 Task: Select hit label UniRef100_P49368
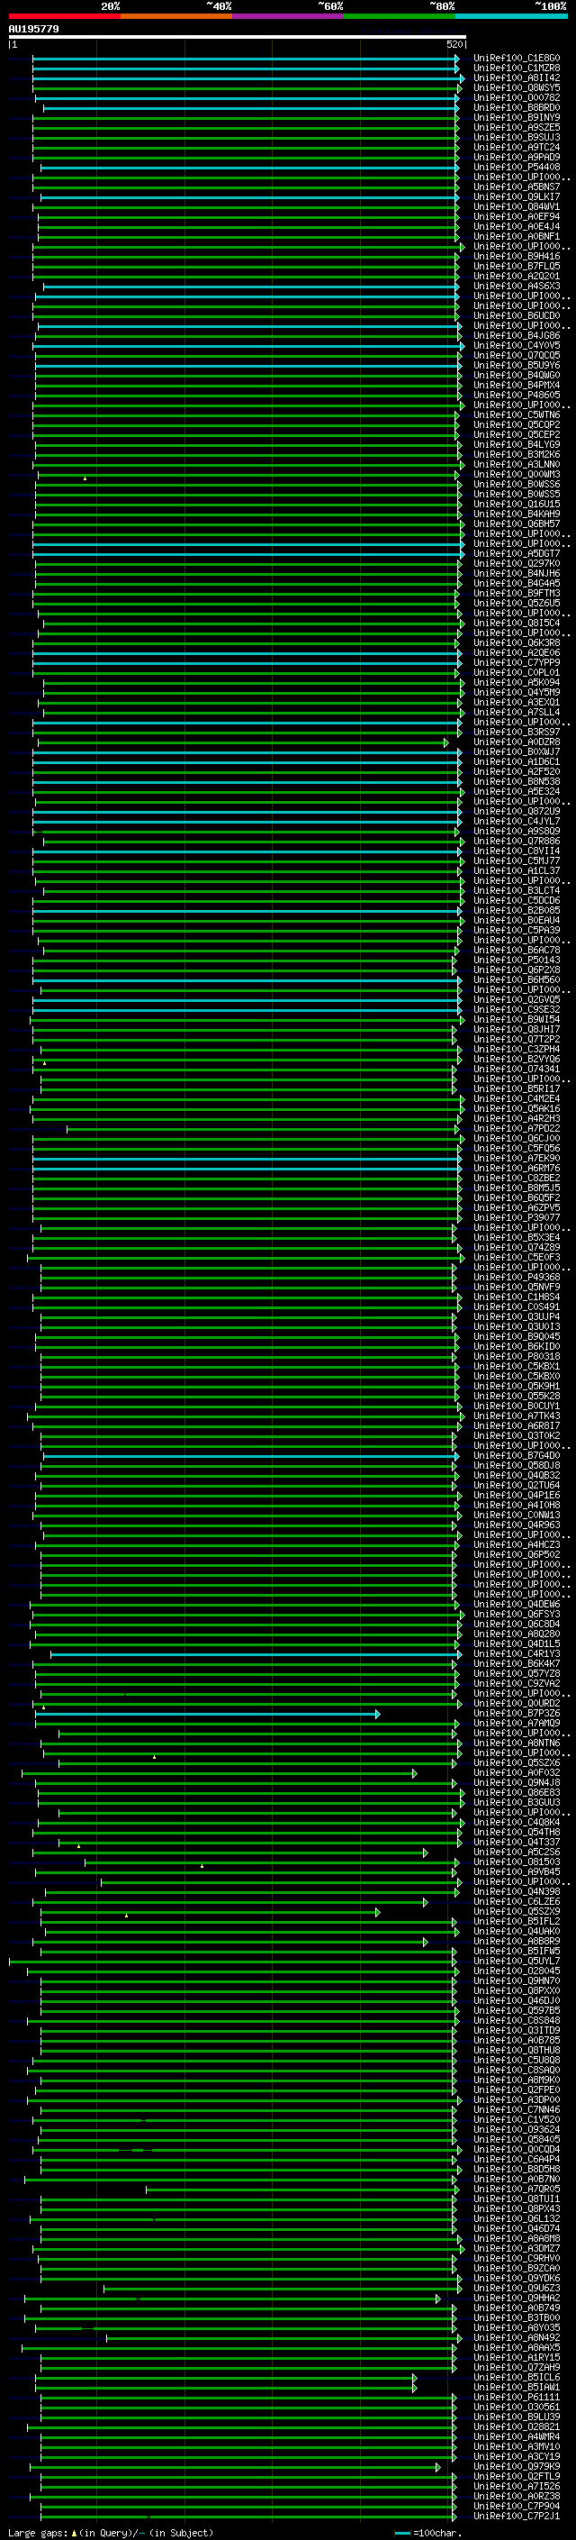(x=516, y=1278)
